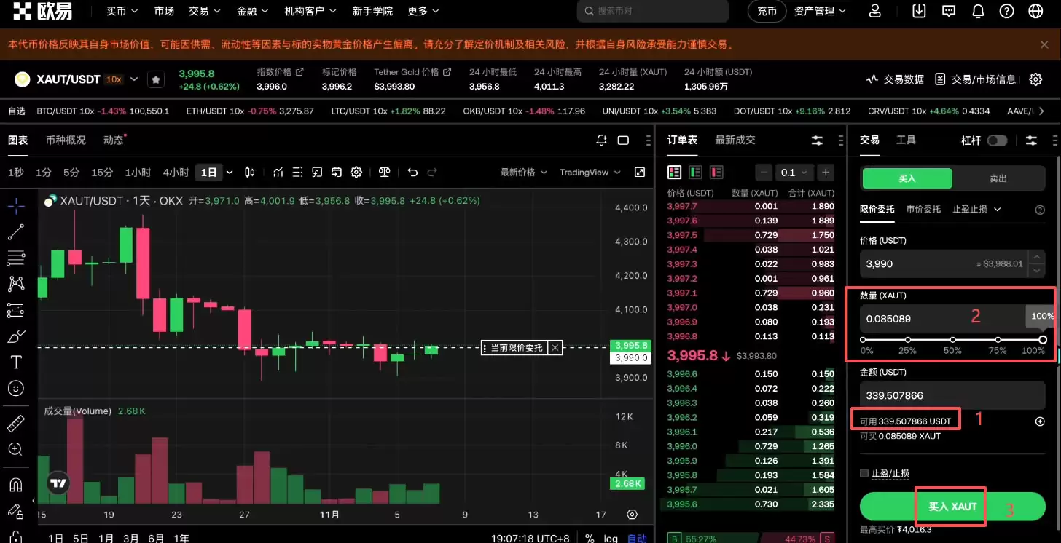This screenshot has width=1061, height=543.
Task: Select the text annotation tool
Action: [x=16, y=362]
